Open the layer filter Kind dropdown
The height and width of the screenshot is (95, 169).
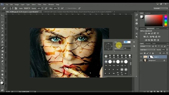click(x=145, y=46)
